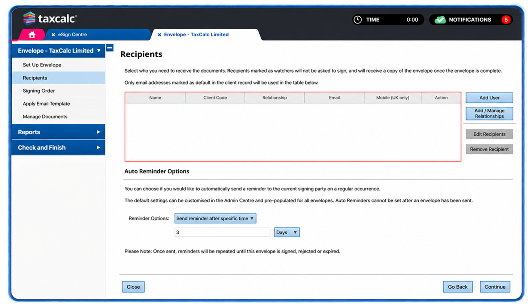Sort by the Client Code column header
Viewport: 531px width, 308px height.
click(x=215, y=98)
